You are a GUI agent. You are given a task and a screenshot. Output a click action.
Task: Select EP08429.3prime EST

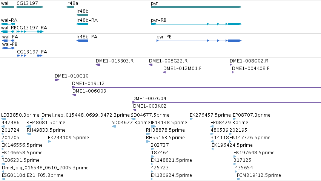coord(212,126)
